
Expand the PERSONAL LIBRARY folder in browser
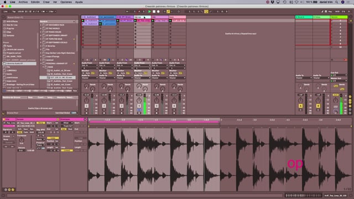click(x=41, y=64)
